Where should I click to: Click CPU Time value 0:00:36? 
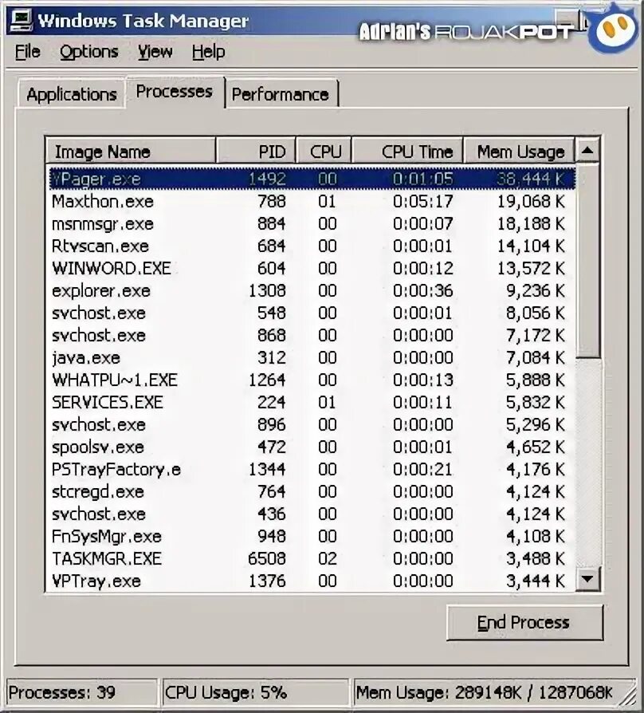pyautogui.click(x=422, y=290)
